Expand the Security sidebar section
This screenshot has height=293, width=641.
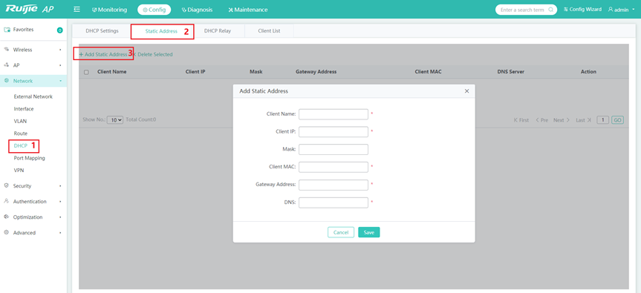[33, 185]
